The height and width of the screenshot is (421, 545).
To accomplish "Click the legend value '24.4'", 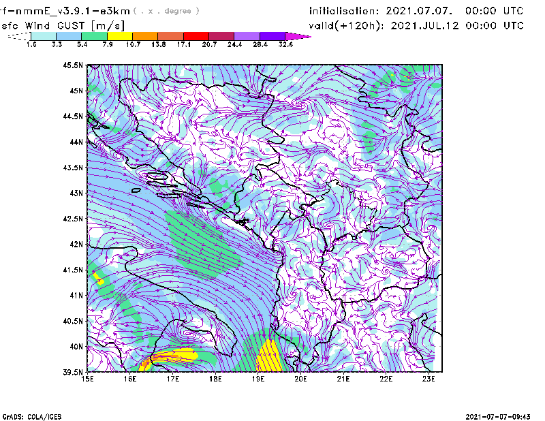I will (x=234, y=44).
